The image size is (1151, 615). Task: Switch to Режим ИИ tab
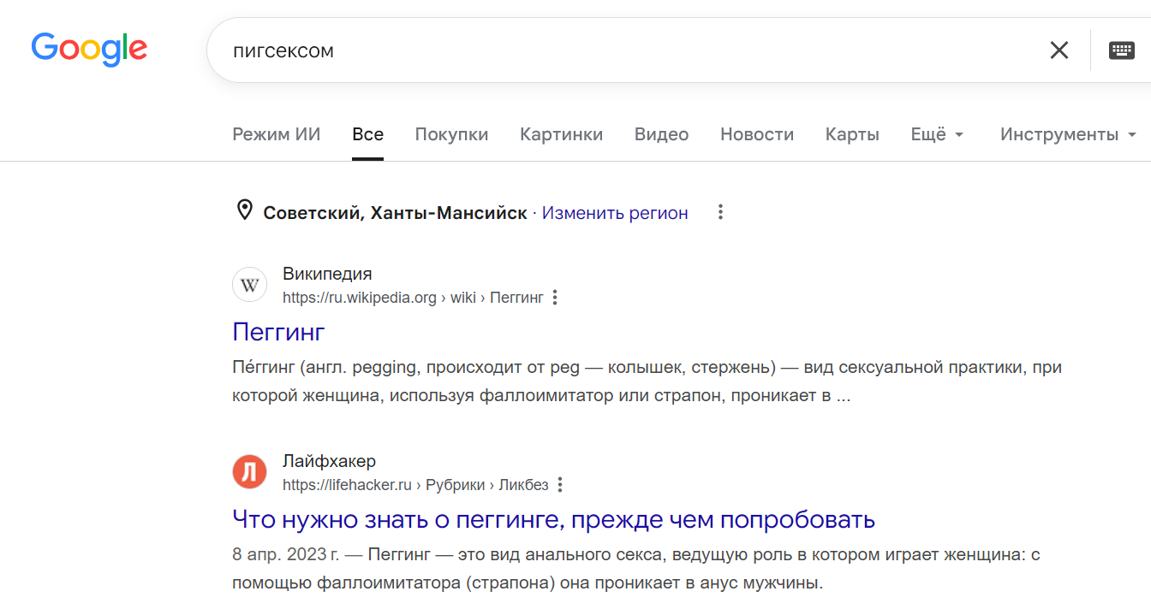point(277,134)
